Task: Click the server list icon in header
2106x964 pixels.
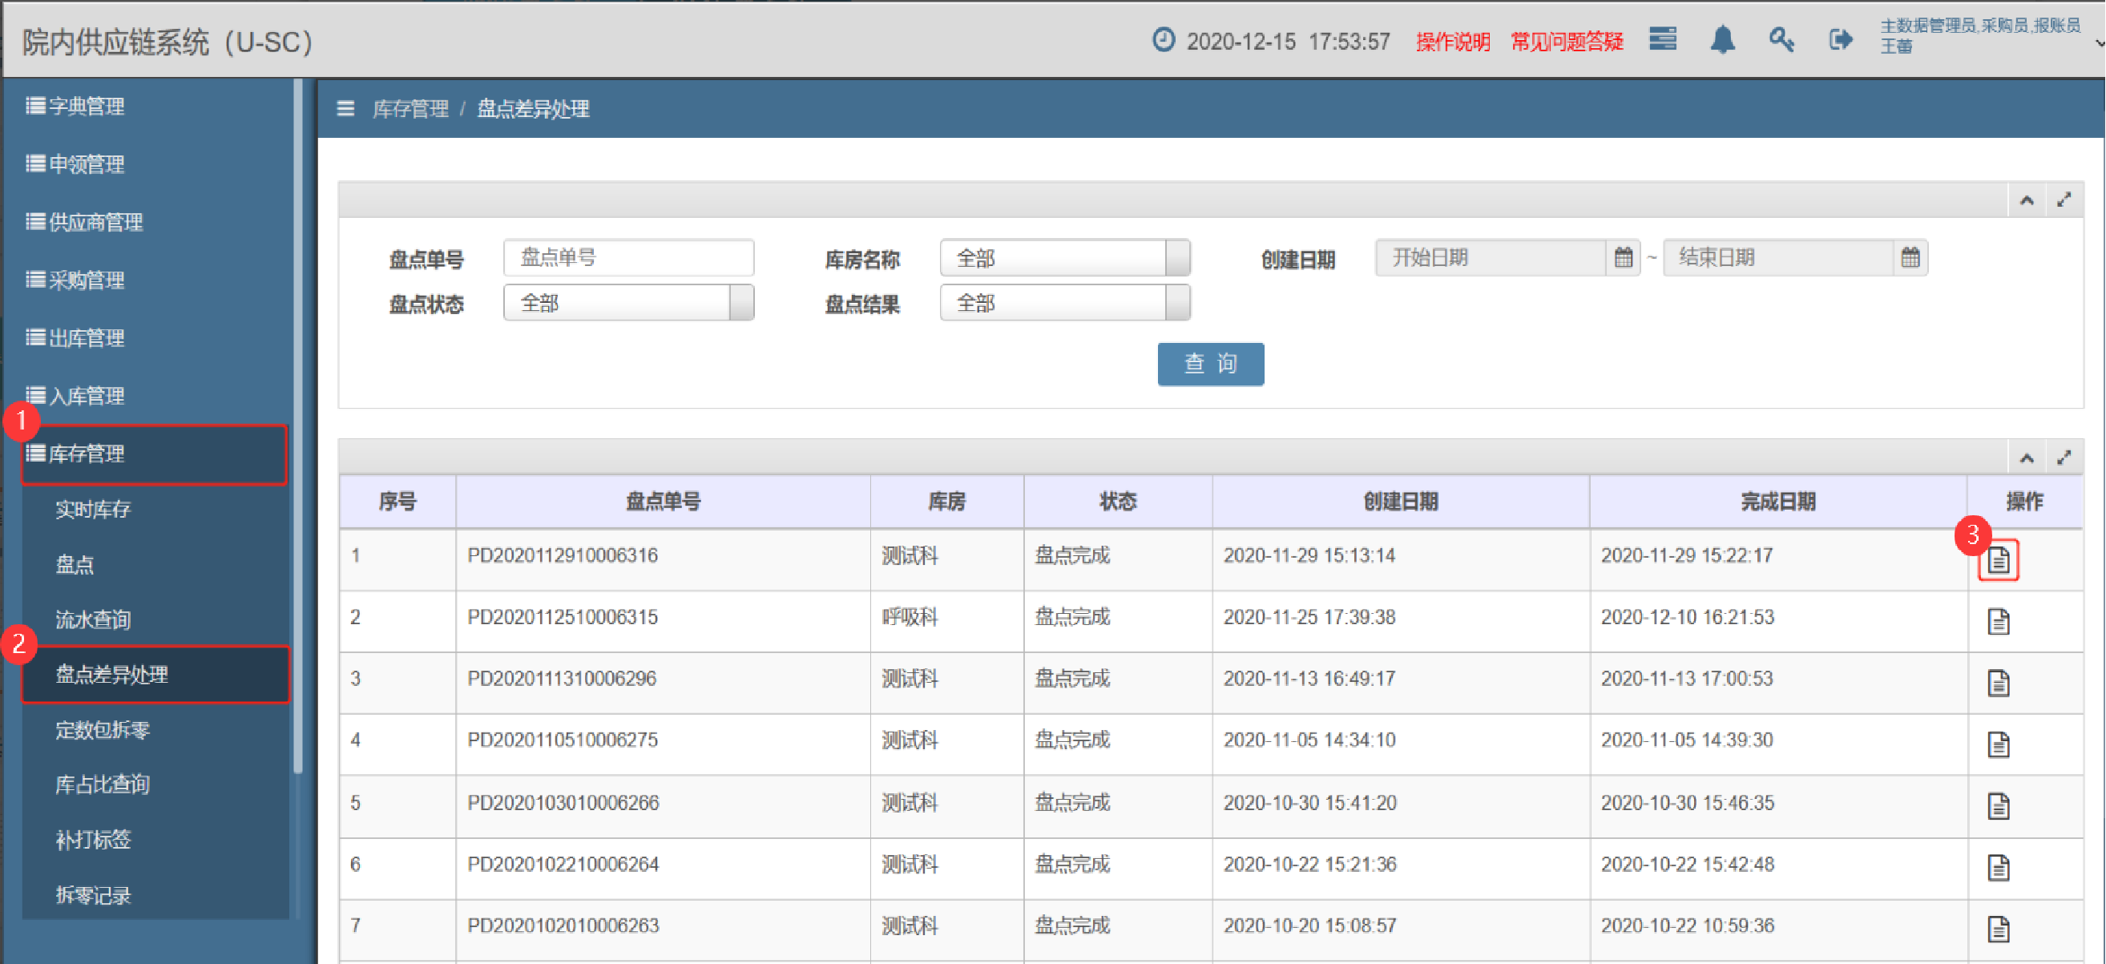Action: coord(1663,38)
